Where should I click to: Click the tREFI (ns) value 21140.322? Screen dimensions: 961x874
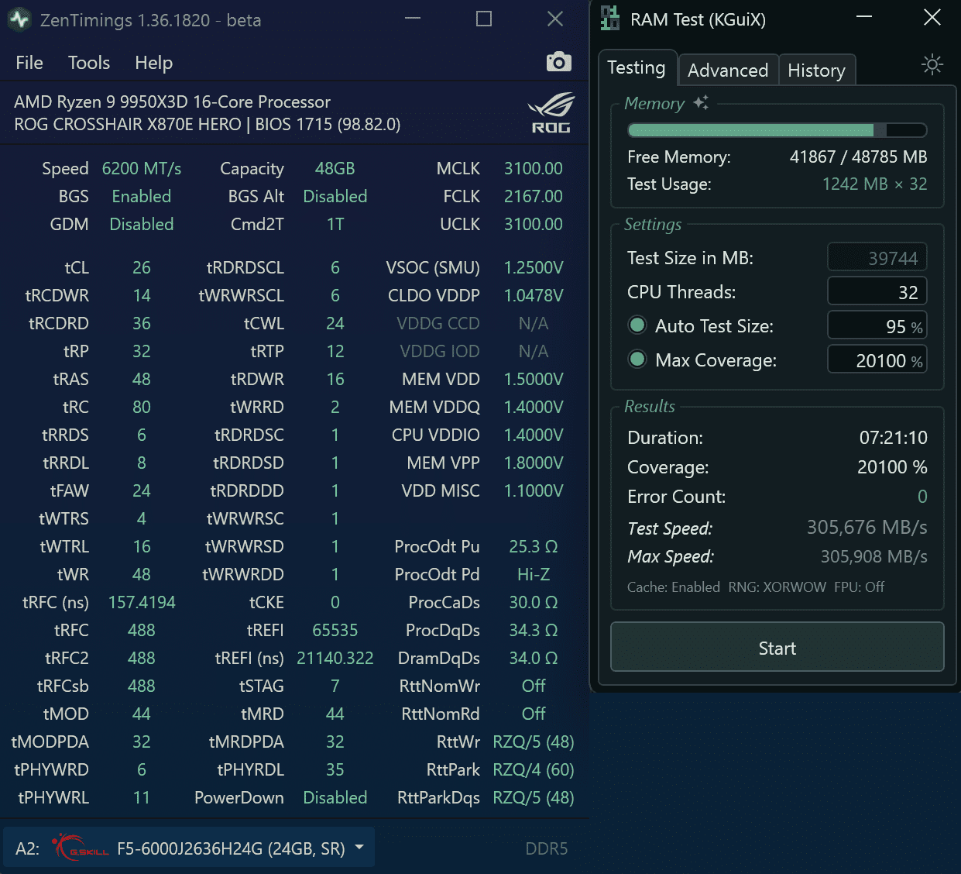(335, 658)
